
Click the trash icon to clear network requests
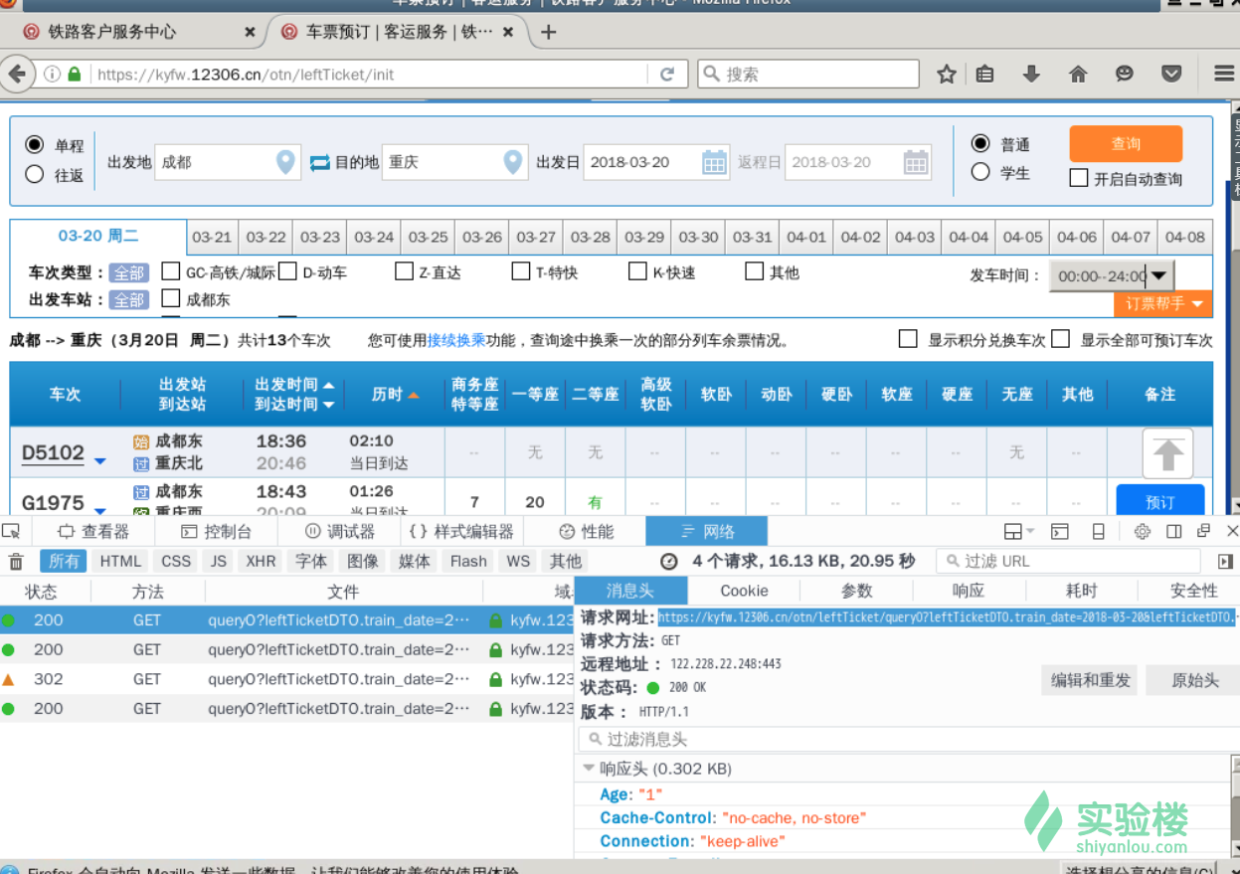click(16, 562)
